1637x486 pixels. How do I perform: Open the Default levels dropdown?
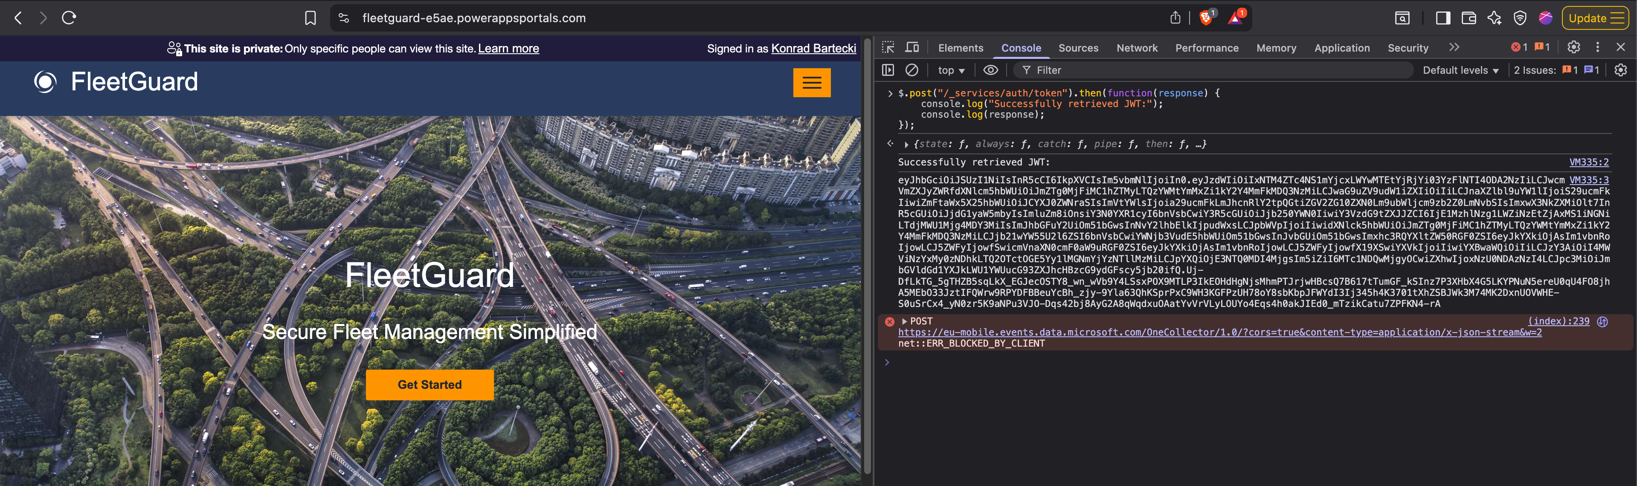pyautogui.click(x=1460, y=70)
